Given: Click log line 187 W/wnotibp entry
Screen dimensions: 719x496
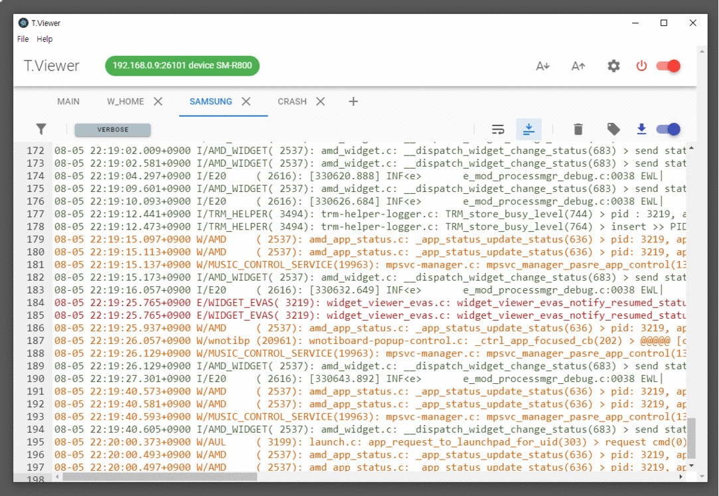Looking at the screenshot, I should [x=370, y=341].
